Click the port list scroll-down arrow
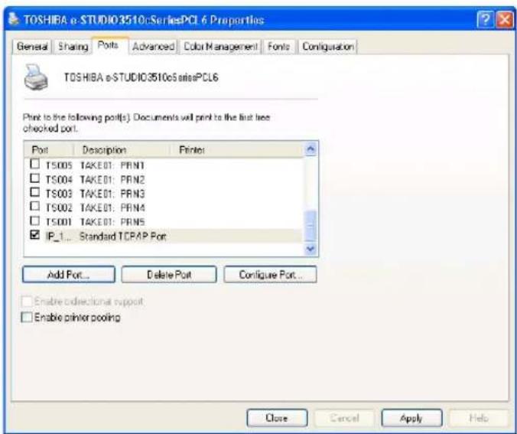 (311, 249)
